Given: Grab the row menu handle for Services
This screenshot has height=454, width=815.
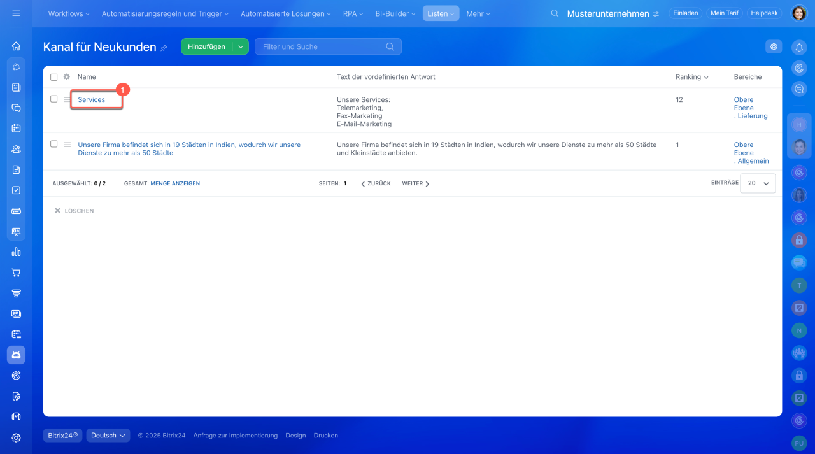Looking at the screenshot, I should [67, 99].
